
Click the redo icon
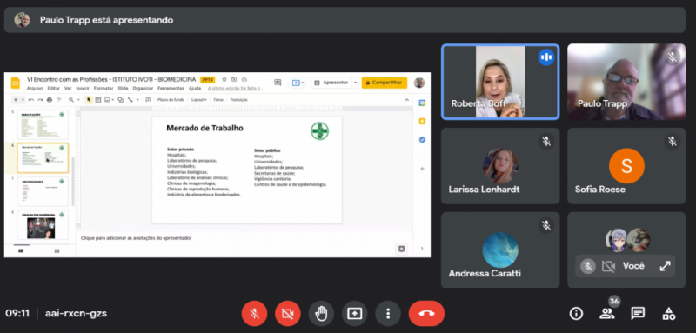40,100
